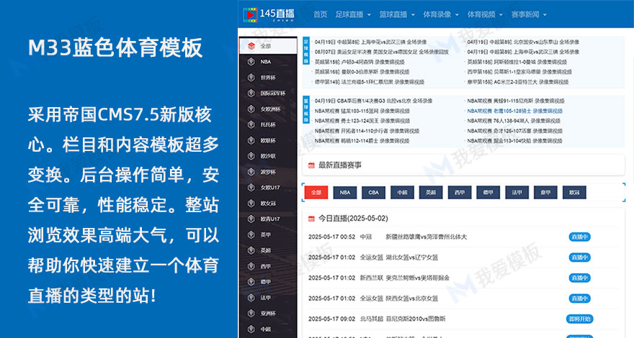Click the badge icon beside 女欧U17
The height and width of the screenshot is (338, 634).
click(251, 188)
